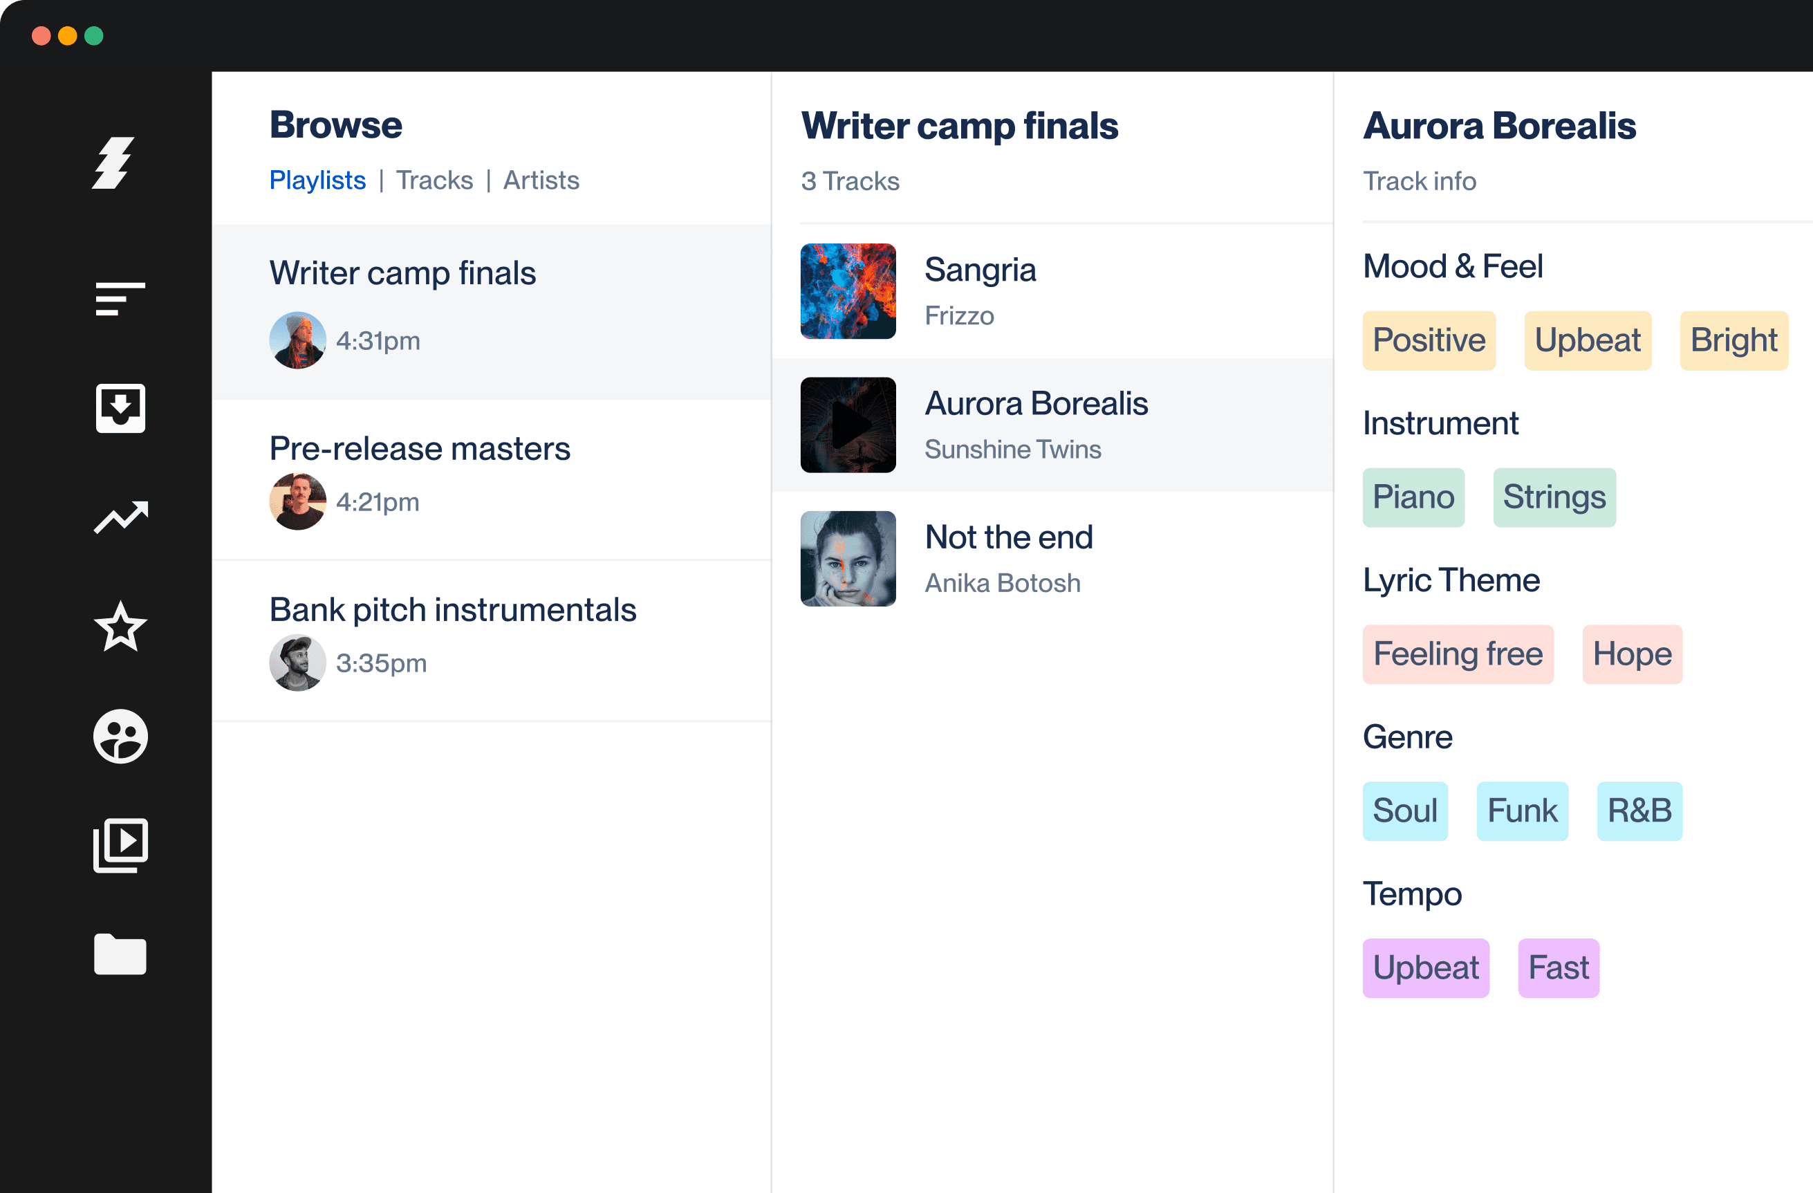Open the inbox download sidebar icon
This screenshot has height=1193, width=1813.
coord(120,408)
